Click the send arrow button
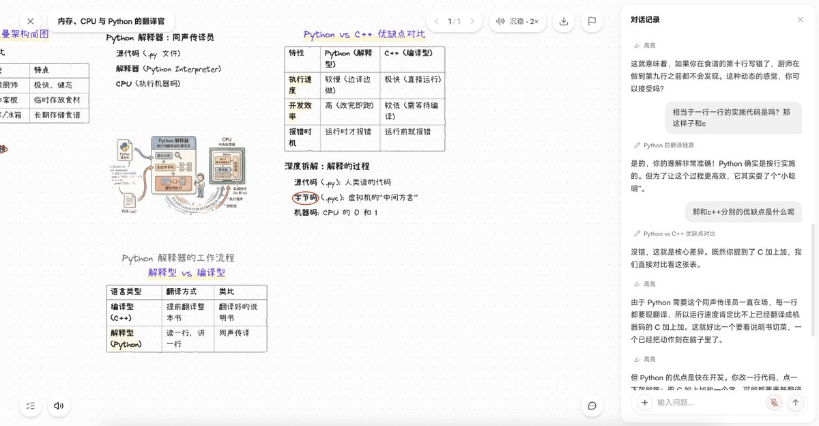This screenshot has width=819, height=426. point(795,403)
